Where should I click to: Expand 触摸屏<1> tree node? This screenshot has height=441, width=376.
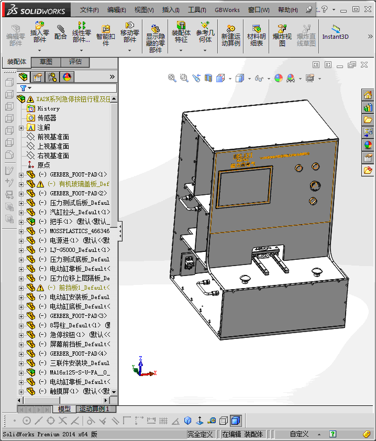click(x=21, y=392)
